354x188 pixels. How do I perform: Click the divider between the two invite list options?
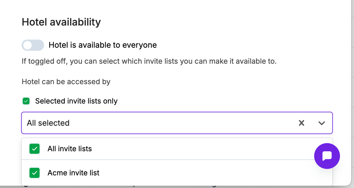(x=168, y=160)
